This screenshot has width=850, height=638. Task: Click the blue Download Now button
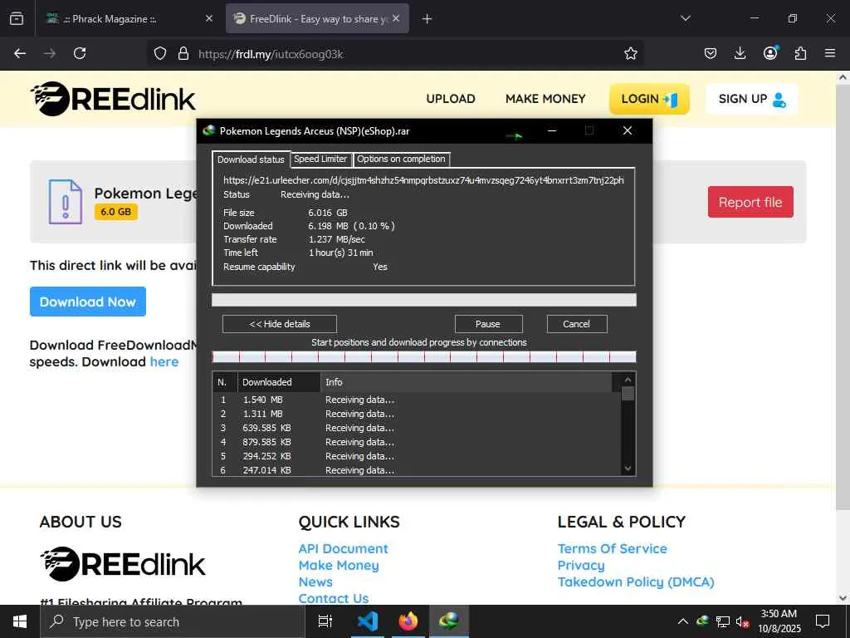88,302
